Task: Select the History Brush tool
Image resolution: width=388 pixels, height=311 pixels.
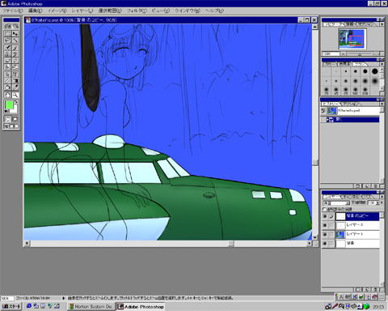Action: (x=15, y=53)
